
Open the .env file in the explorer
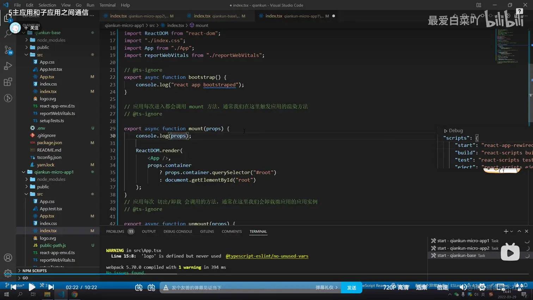(x=41, y=128)
